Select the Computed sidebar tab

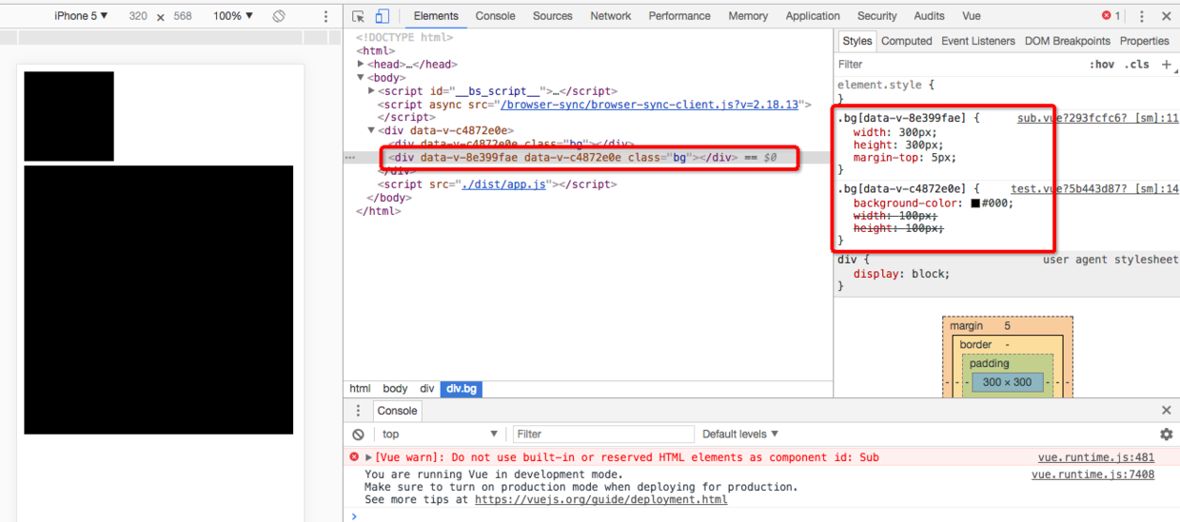click(907, 41)
